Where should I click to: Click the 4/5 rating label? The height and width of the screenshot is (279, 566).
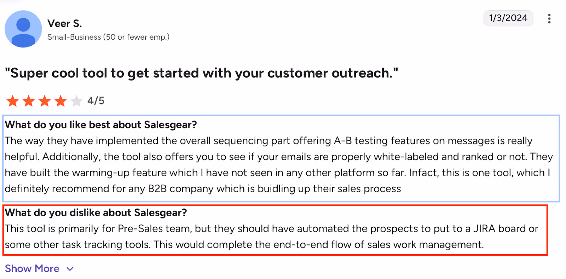click(x=96, y=101)
